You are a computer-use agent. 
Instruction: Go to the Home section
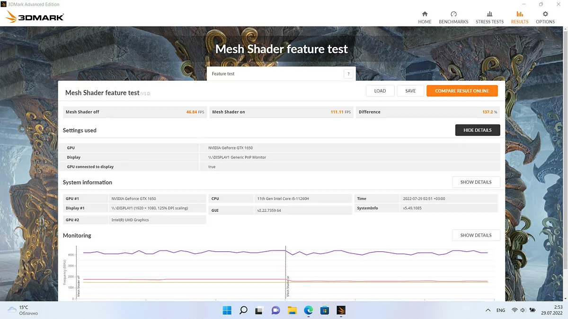pos(425,17)
